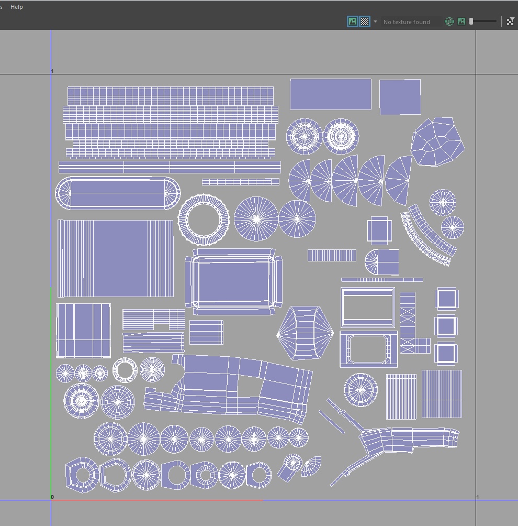Open the Help menu

coord(17,7)
